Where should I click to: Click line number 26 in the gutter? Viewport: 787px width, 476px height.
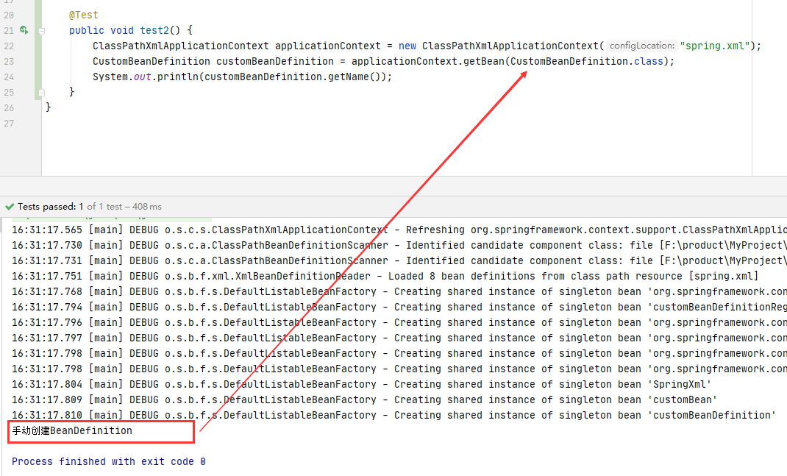9,108
